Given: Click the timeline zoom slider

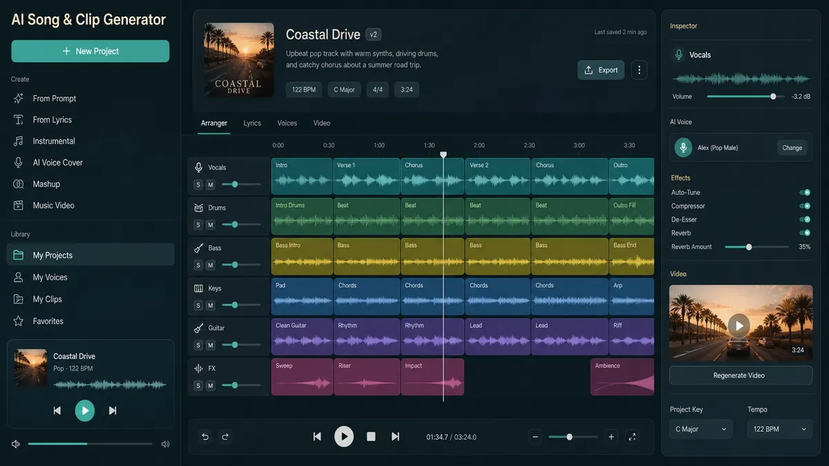Looking at the screenshot, I should click(573, 437).
